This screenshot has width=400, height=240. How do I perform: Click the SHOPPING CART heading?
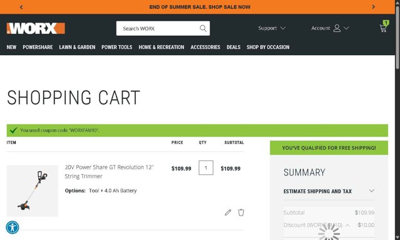73,98
